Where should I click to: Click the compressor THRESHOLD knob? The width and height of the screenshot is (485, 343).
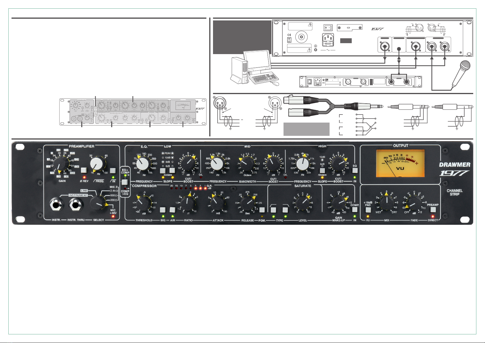(x=144, y=203)
